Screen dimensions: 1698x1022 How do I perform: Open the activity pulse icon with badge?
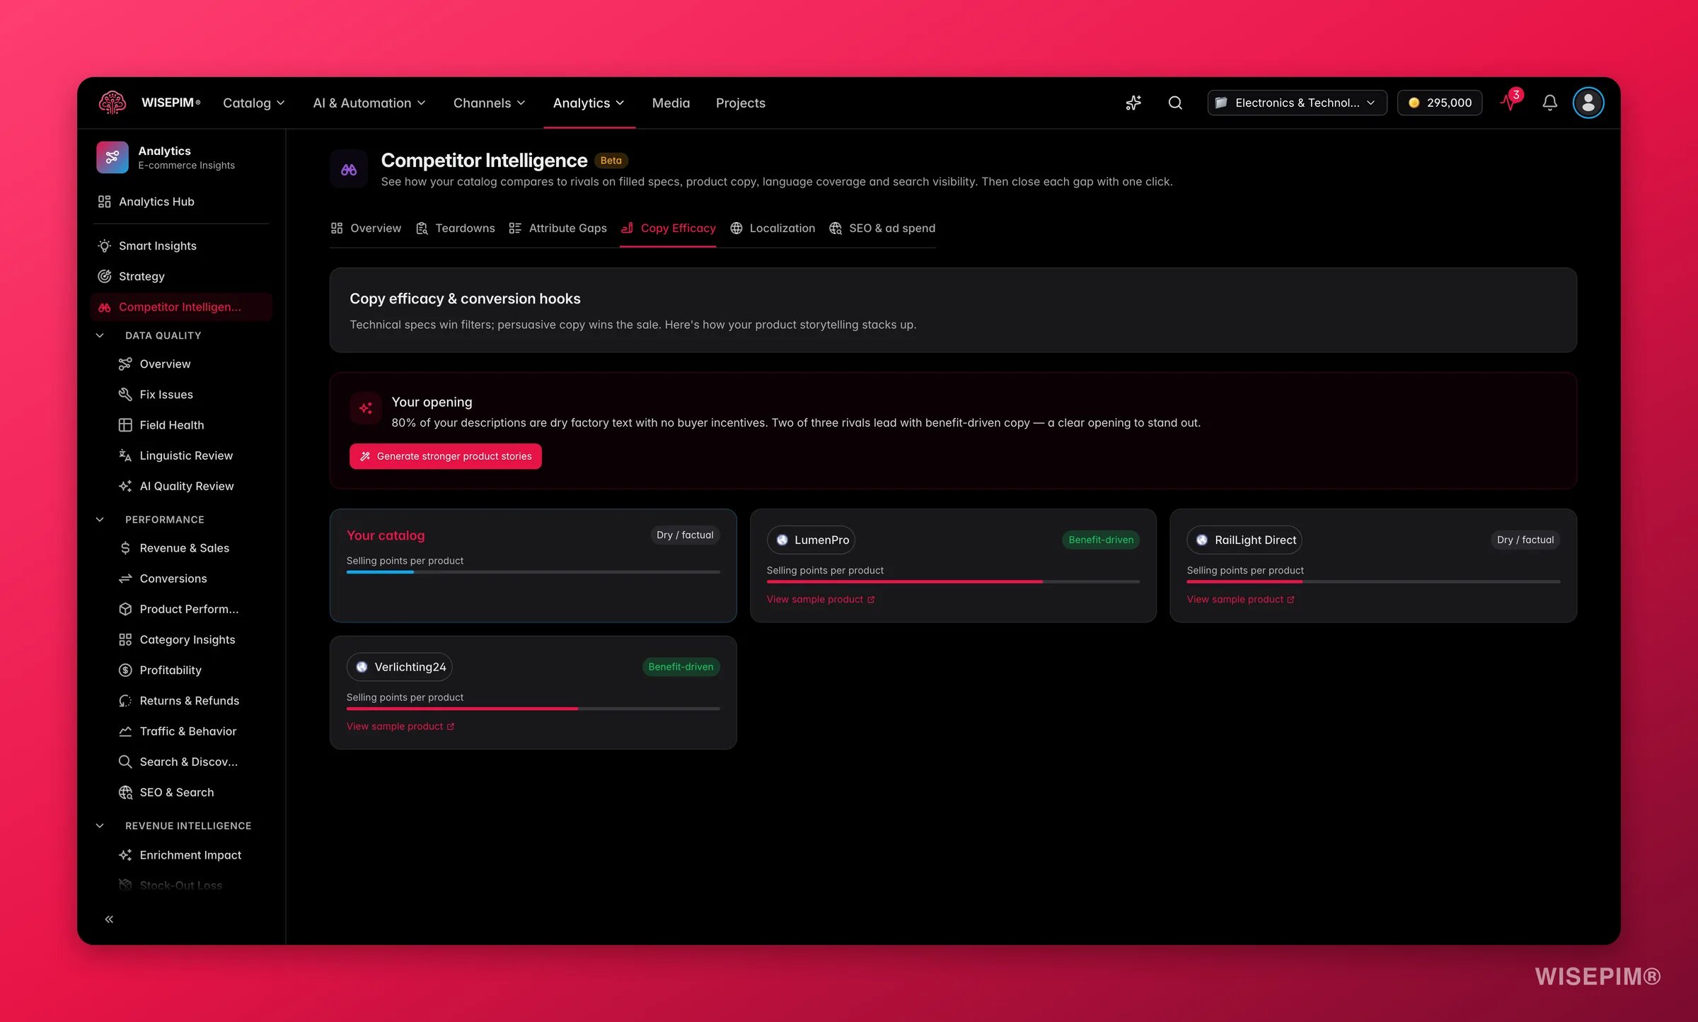point(1511,102)
